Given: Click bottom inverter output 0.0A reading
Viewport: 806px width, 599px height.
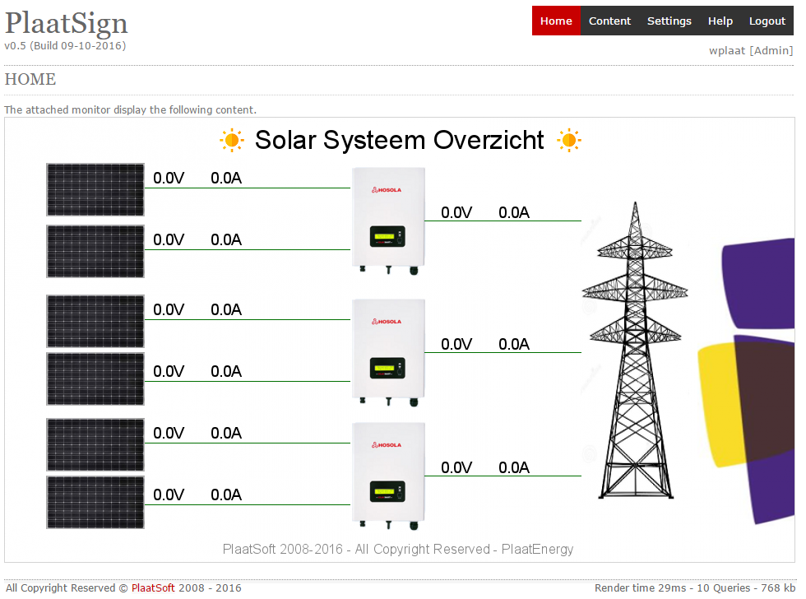Looking at the screenshot, I should [514, 467].
